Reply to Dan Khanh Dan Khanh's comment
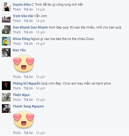Image resolution: width=129 pixels, height=136 pixels. [28, 32]
